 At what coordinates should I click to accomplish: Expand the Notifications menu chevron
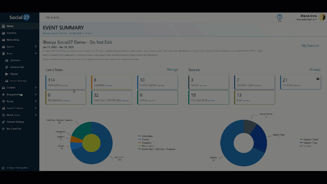(x=36, y=115)
